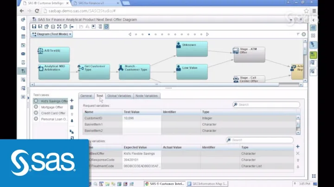Image resolution: width=334 pixels, height=187 pixels.
Task: Select the A/B Test(6) node
Action: pyautogui.click(x=54, y=54)
